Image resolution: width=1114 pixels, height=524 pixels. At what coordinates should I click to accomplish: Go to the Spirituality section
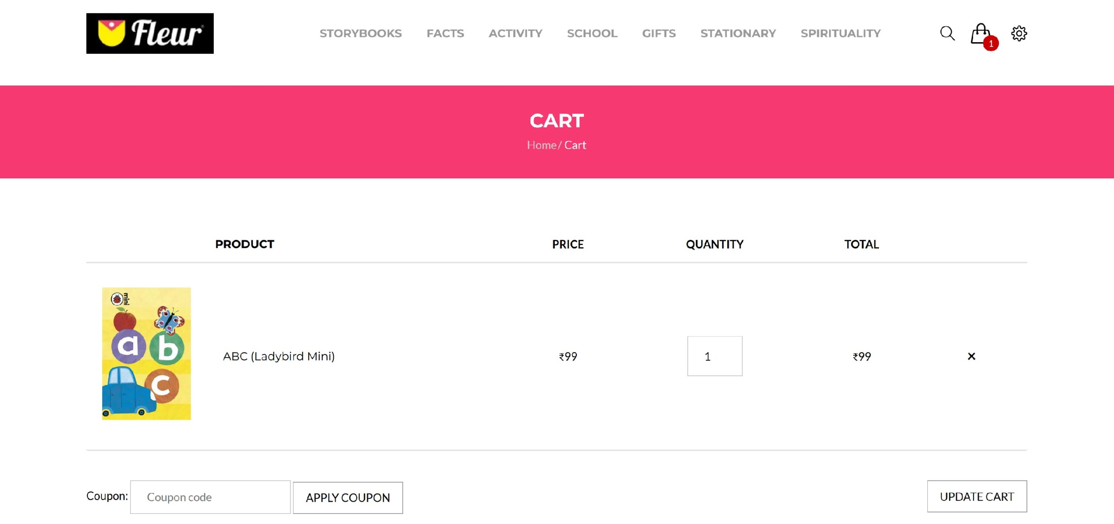click(840, 33)
